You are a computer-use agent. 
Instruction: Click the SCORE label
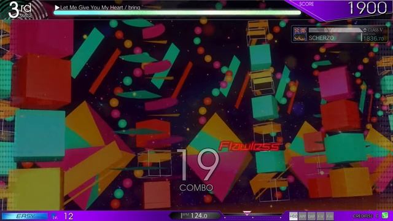click(306, 4)
